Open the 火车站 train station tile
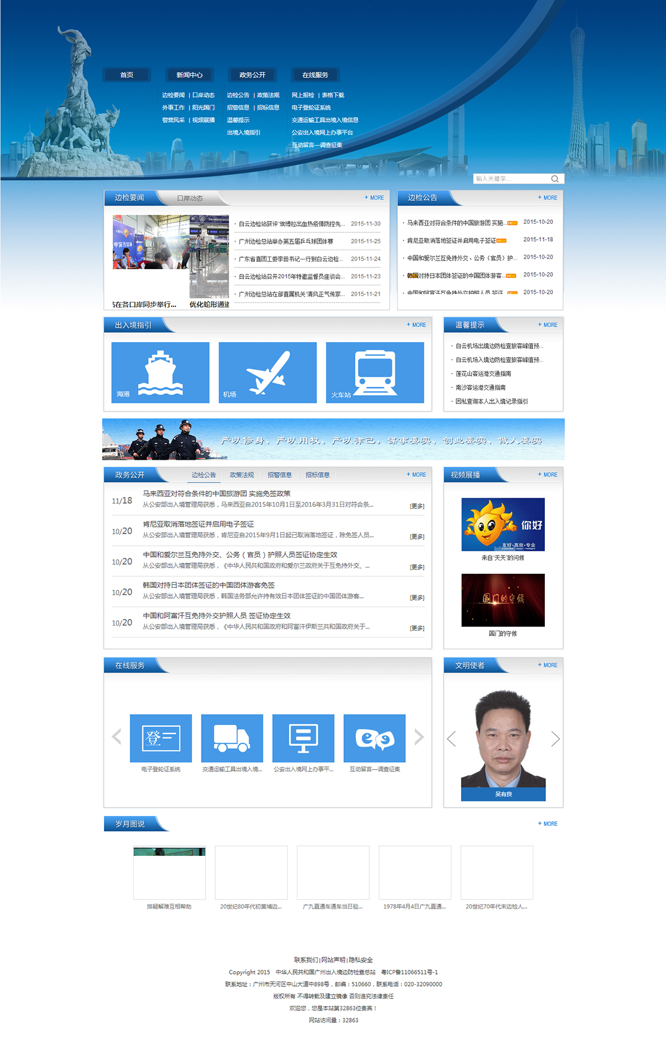 (x=375, y=372)
